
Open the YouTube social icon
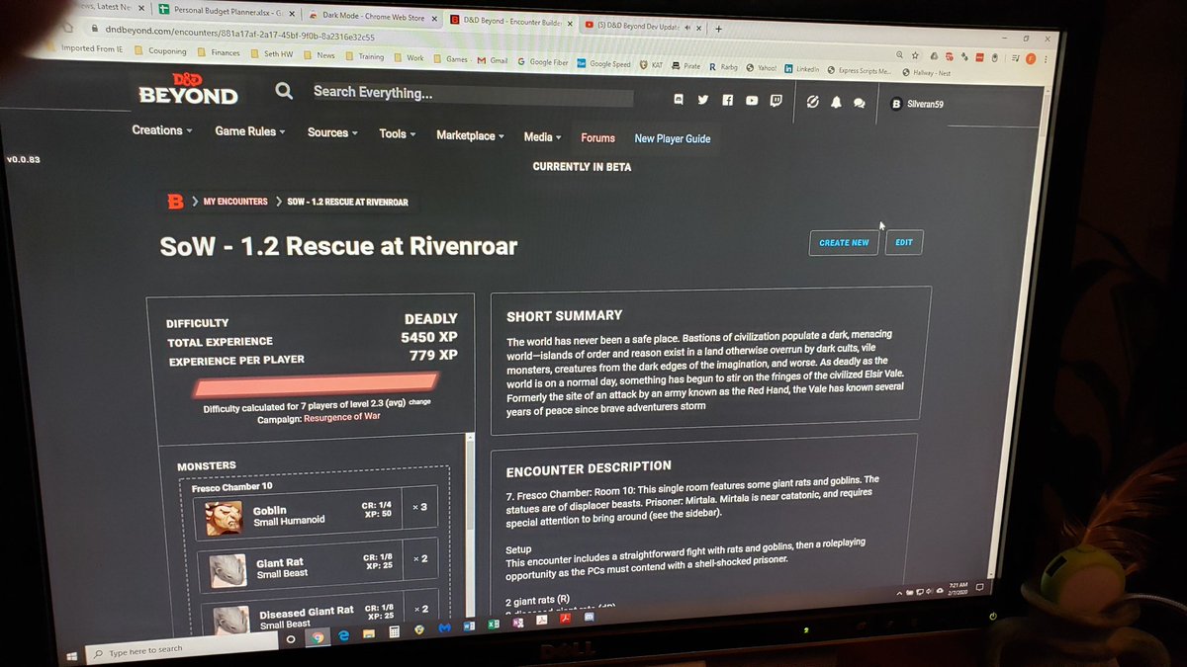click(x=752, y=101)
